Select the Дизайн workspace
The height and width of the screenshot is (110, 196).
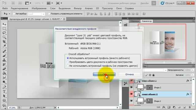click(x=144, y=3)
